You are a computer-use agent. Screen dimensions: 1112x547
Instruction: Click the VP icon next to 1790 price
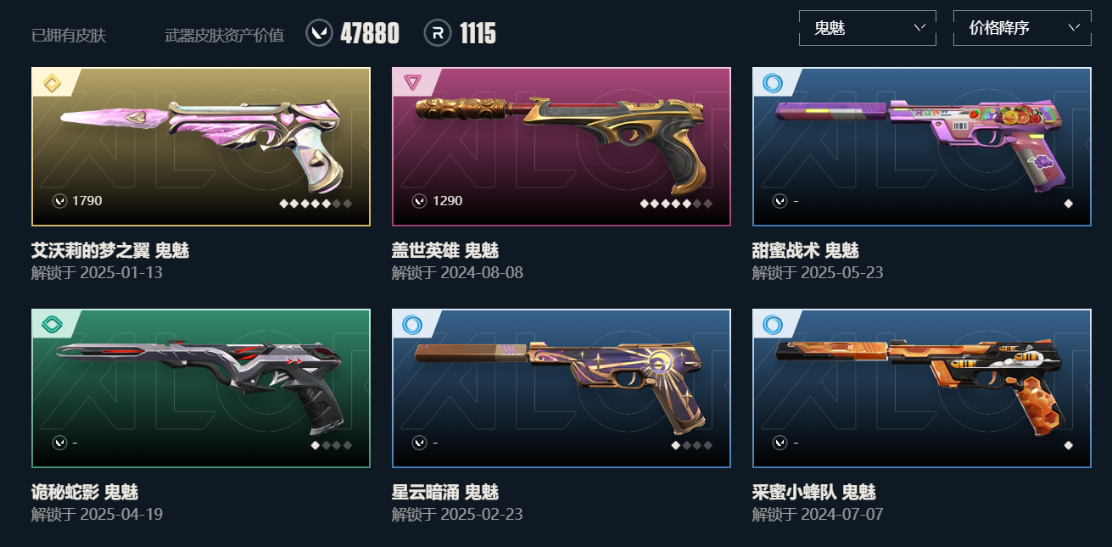[59, 201]
